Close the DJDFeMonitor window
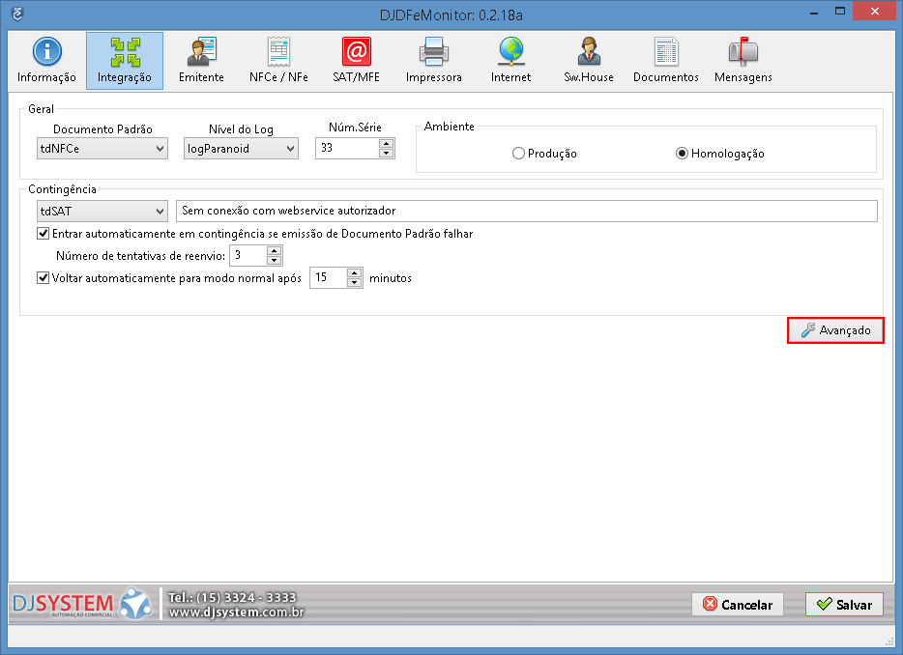 [x=874, y=11]
